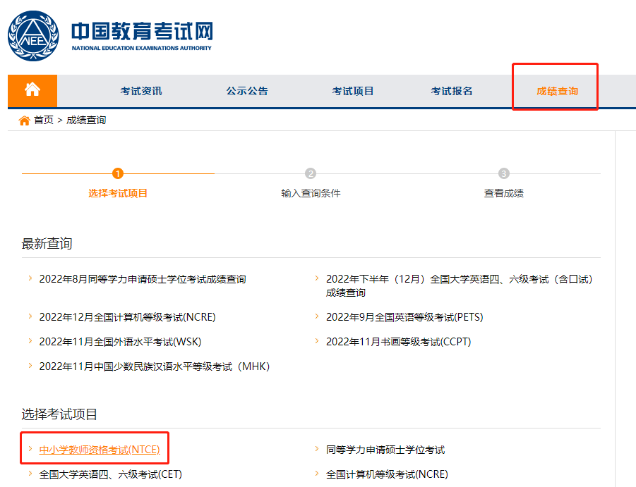The height and width of the screenshot is (487, 636).
Task: Open the 考试报名 menu
Action: click(x=452, y=90)
